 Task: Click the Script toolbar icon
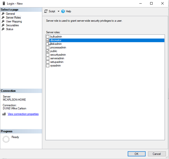click(x=46, y=11)
